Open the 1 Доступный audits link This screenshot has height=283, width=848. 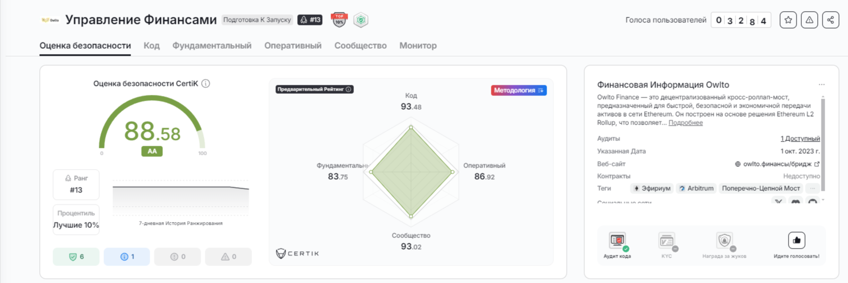click(x=800, y=139)
